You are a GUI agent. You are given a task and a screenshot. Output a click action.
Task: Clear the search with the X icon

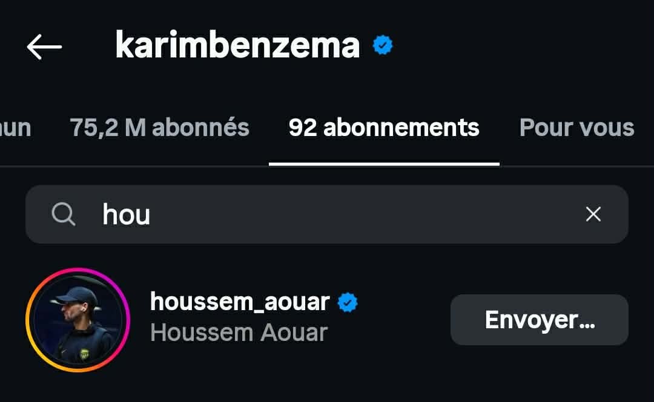click(x=593, y=214)
